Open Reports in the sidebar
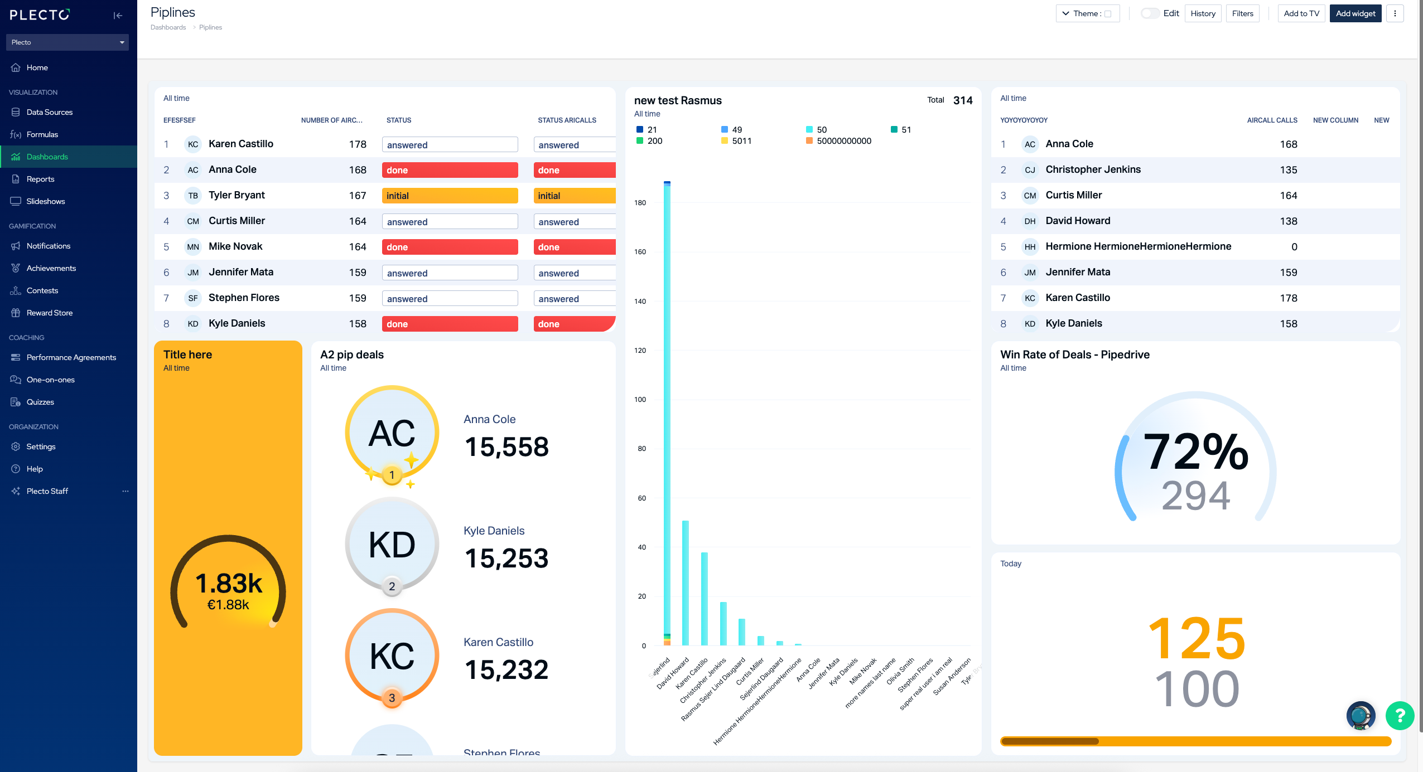Screen dimensions: 1423x772 [40, 179]
